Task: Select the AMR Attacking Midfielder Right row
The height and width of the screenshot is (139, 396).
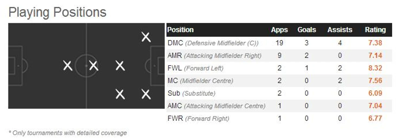Action: point(279,56)
